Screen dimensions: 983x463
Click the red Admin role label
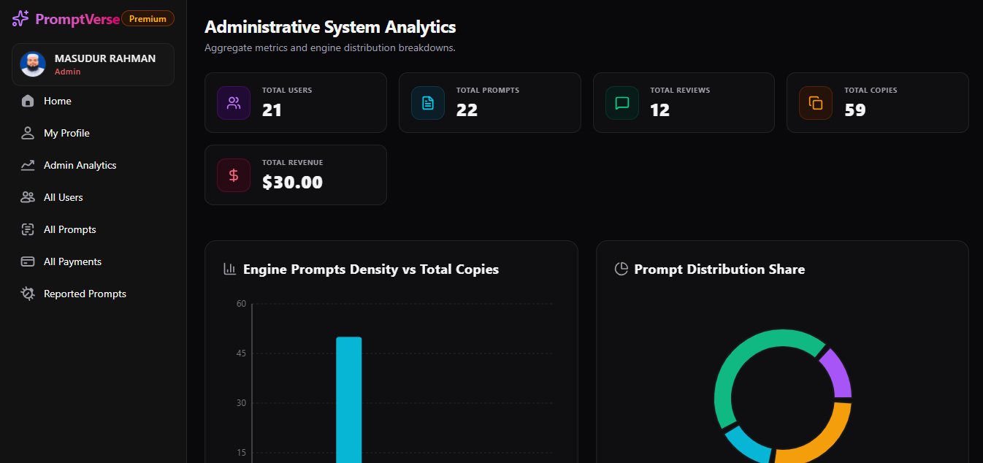(x=67, y=72)
